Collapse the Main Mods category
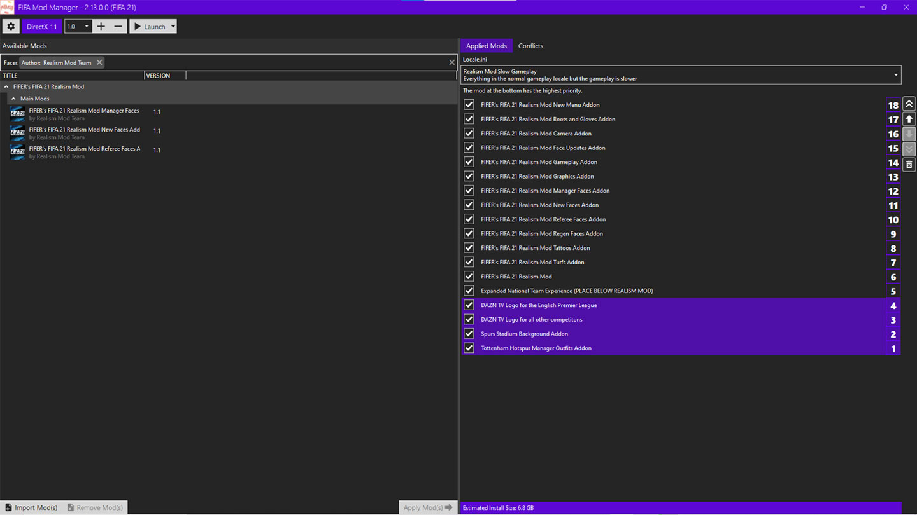Image resolution: width=917 pixels, height=515 pixels. pyautogui.click(x=13, y=99)
